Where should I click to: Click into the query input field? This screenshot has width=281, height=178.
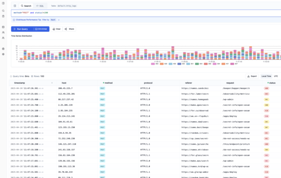(x=146, y=13)
